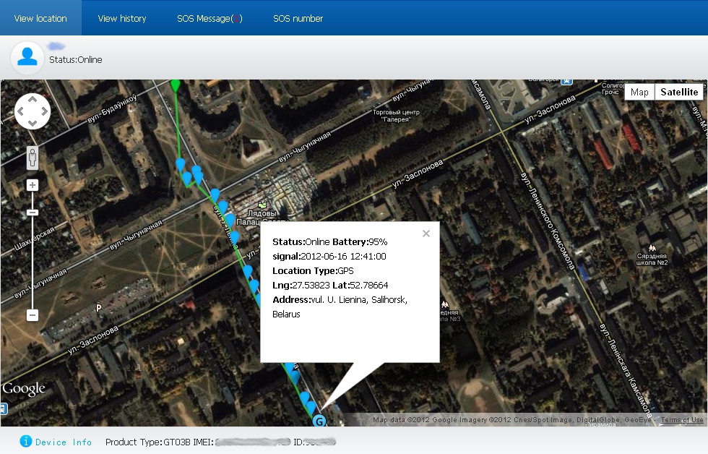Switch to Map view
Viewport: 708px width, 454px height.
(639, 92)
